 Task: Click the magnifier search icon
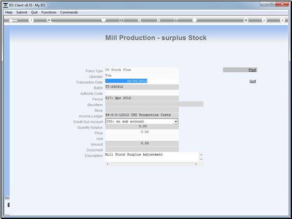pyautogui.click(x=49, y=20)
